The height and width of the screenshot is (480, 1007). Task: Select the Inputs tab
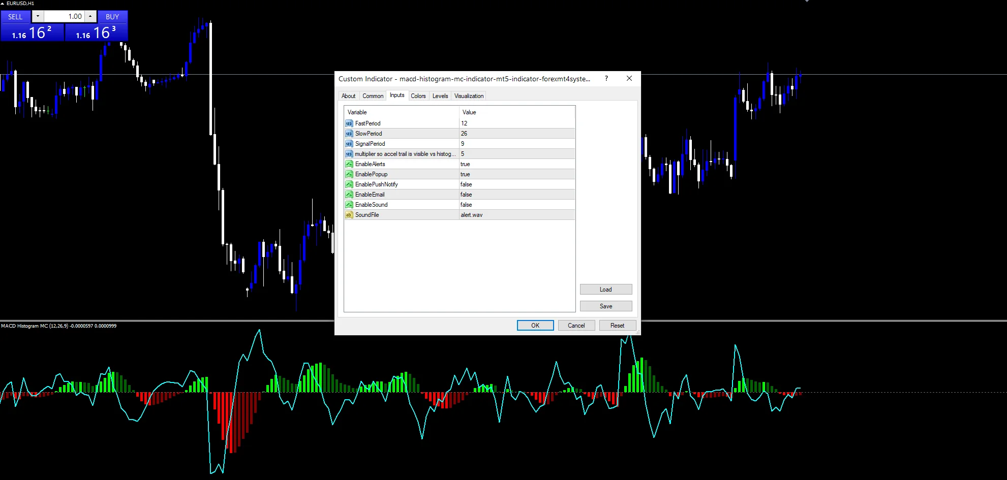point(397,95)
